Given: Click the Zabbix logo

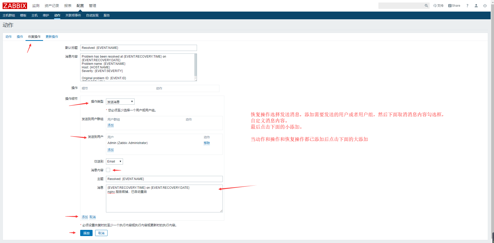Looking at the screenshot, I should [15, 6].
